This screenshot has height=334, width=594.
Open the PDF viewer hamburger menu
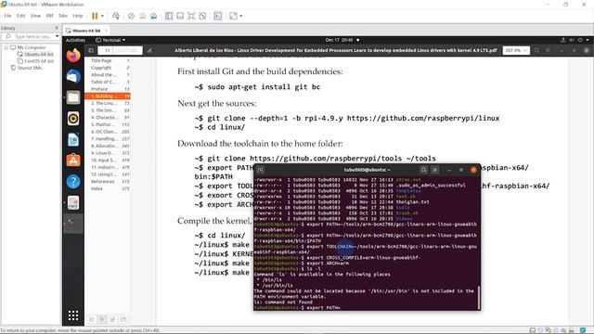[549, 50]
